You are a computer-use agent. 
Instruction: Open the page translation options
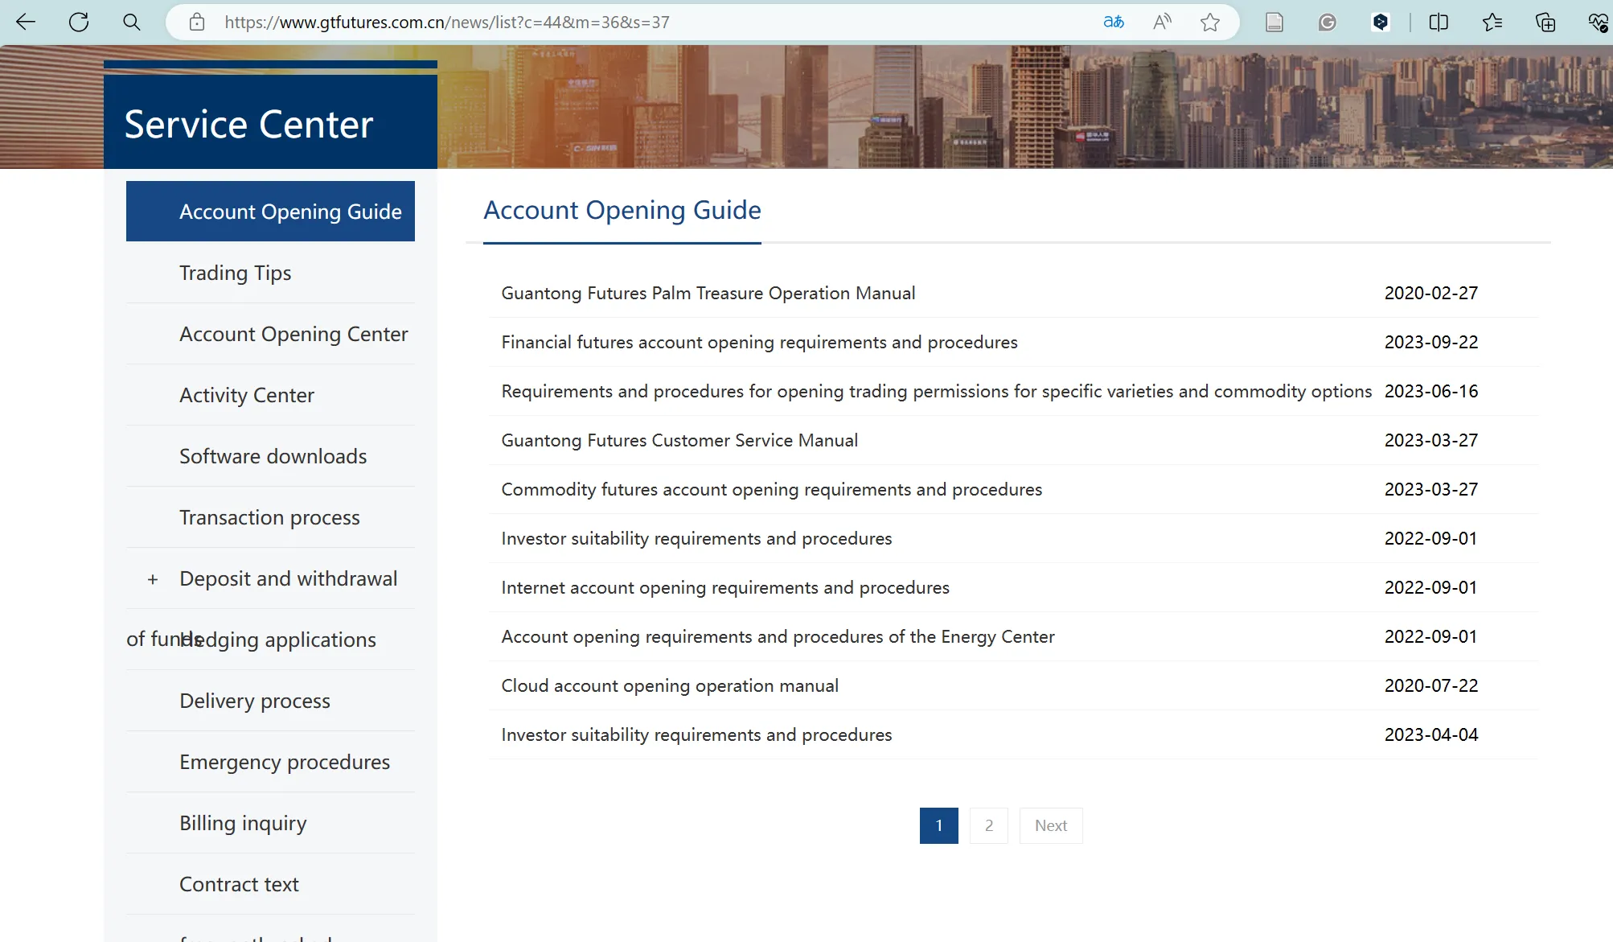click(1114, 22)
